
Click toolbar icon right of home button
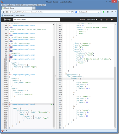(x=112, y=12)
